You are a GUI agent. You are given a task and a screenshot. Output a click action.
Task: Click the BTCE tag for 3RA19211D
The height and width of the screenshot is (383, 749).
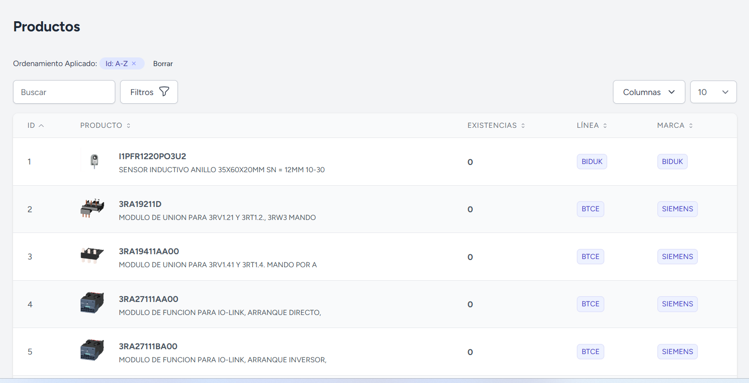click(x=590, y=209)
